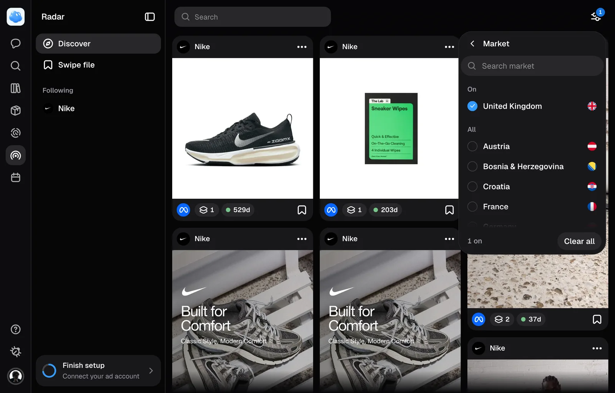The height and width of the screenshot is (393, 615).
Task: Open the user profile avatar
Action: coord(15,376)
